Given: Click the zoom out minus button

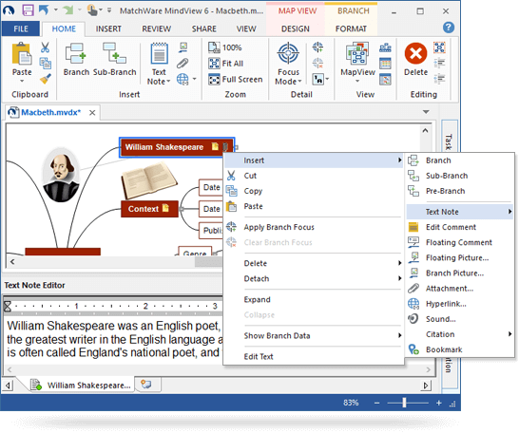Looking at the screenshot, I should tap(376, 403).
